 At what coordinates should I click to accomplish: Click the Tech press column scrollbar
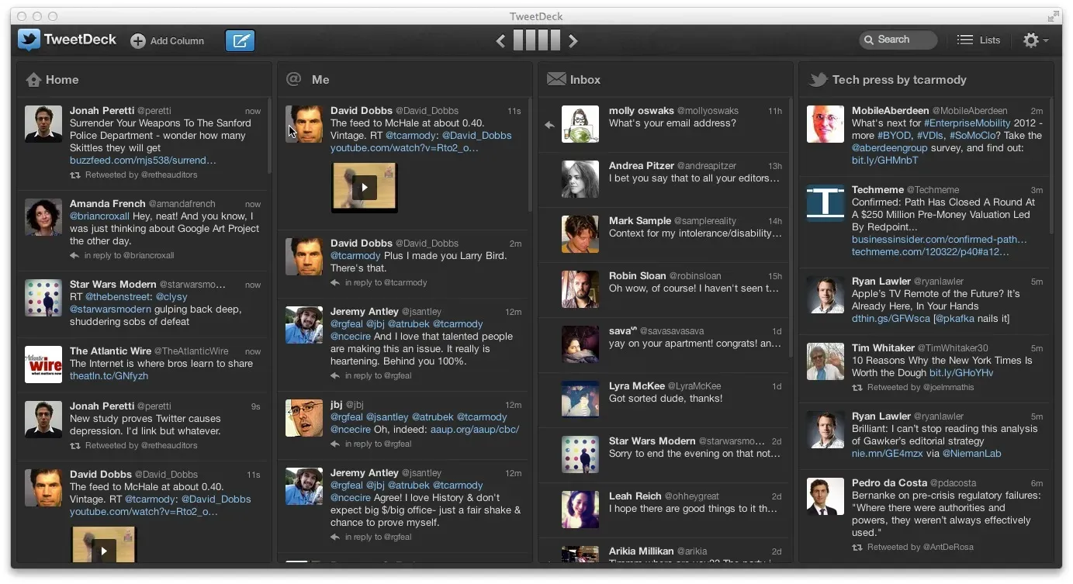click(1051, 166)
